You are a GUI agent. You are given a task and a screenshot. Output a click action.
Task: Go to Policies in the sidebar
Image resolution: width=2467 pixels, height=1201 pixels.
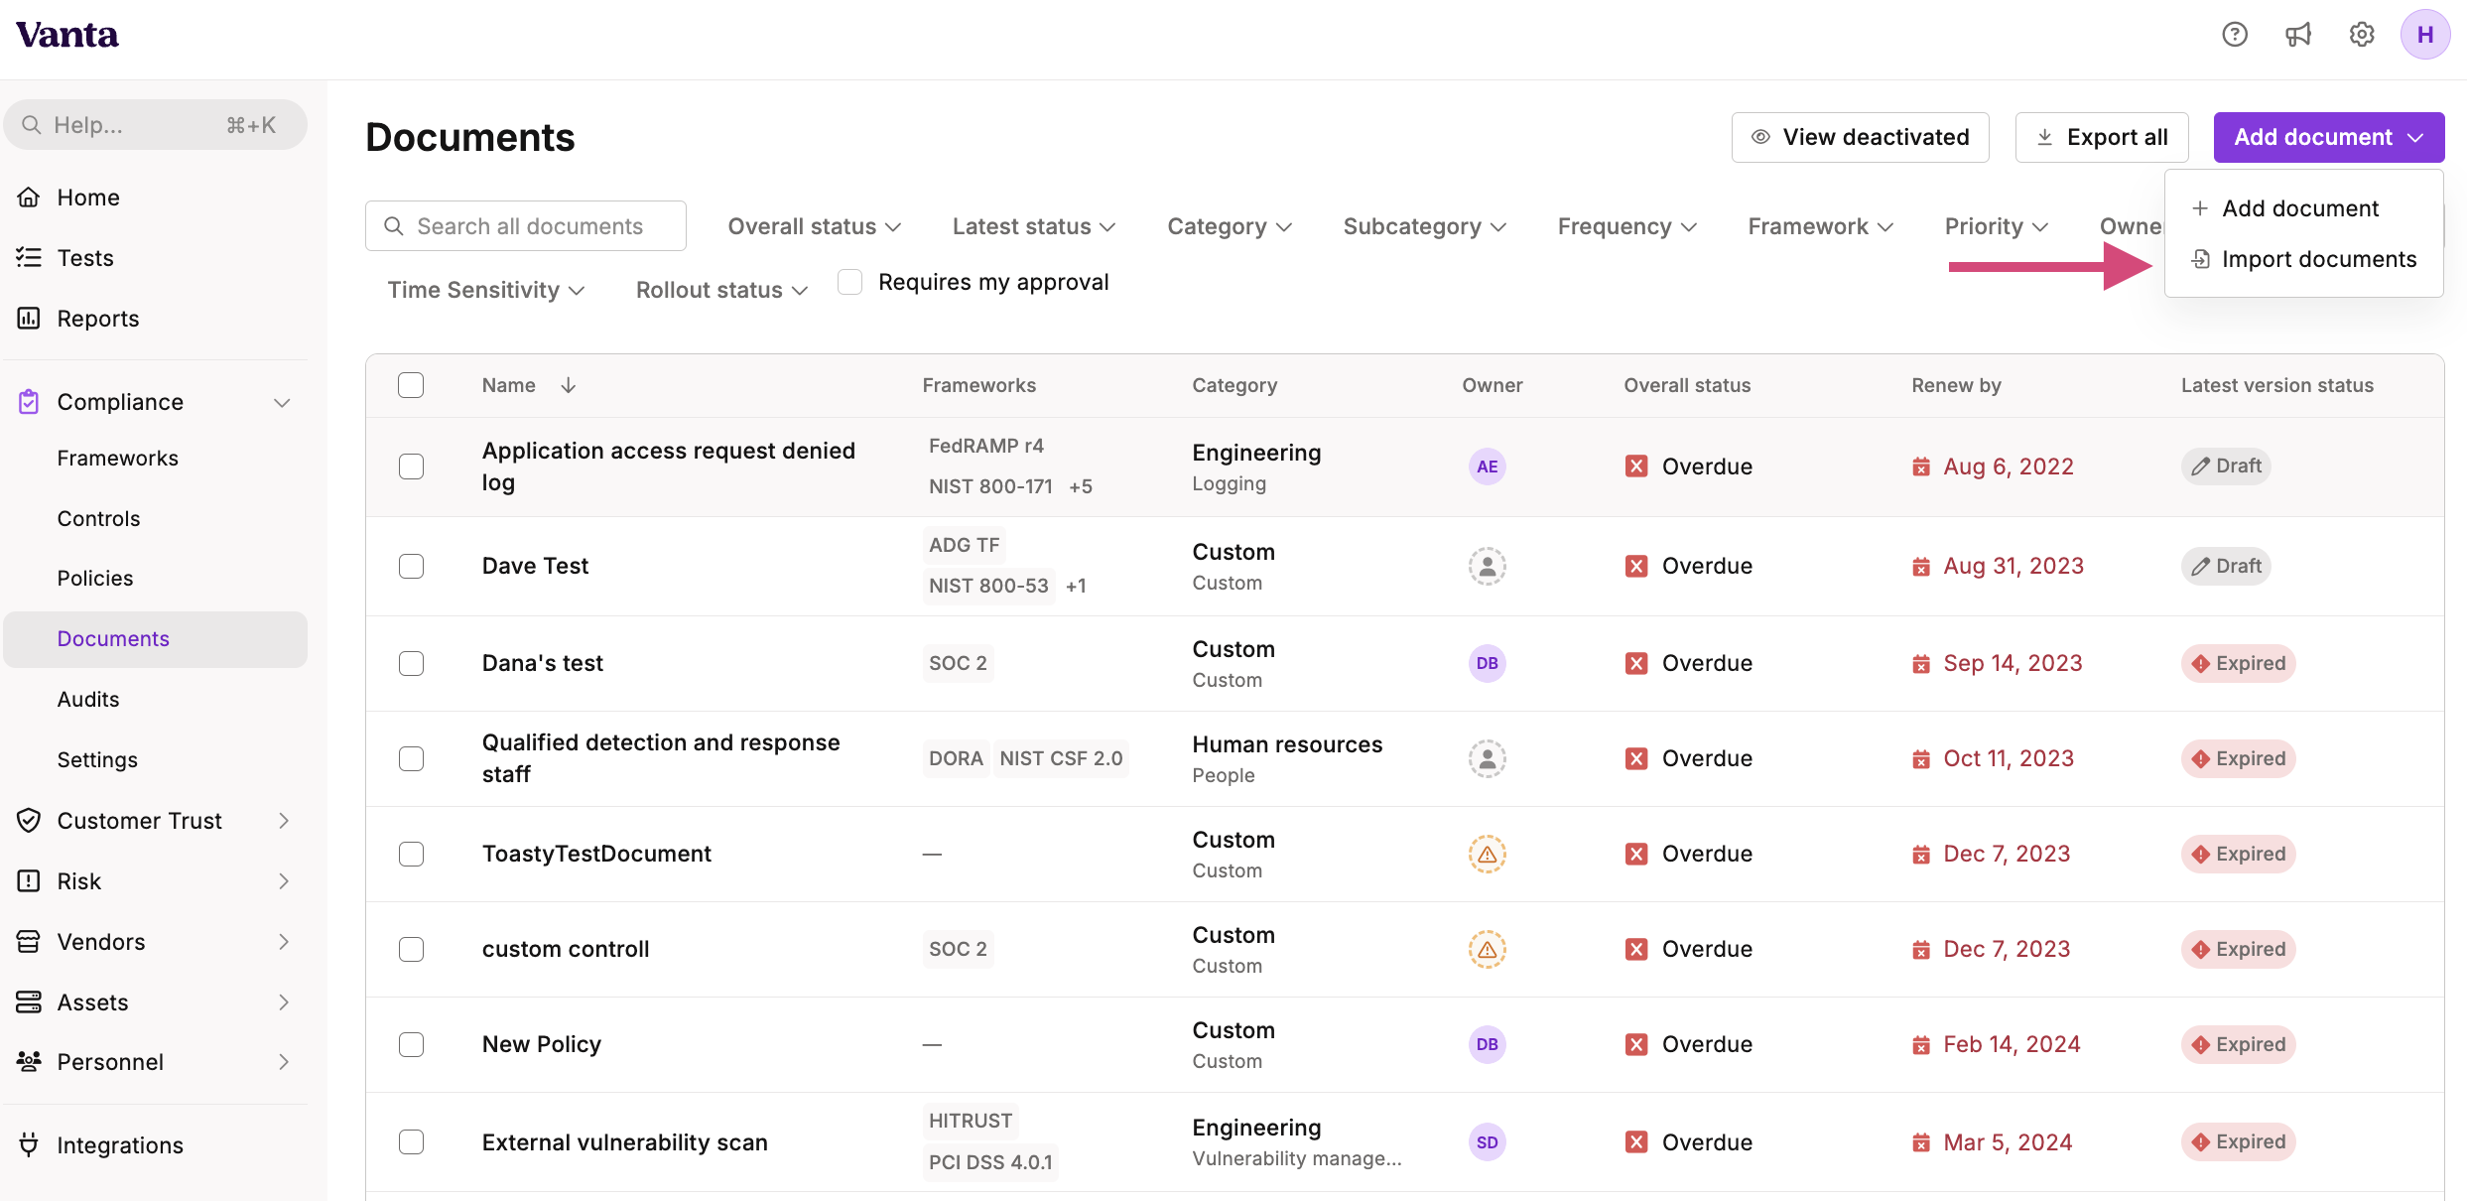[x=94, y=579]
